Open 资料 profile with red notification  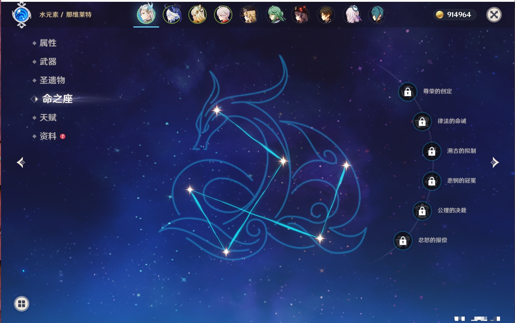click(x=48, y=136)
